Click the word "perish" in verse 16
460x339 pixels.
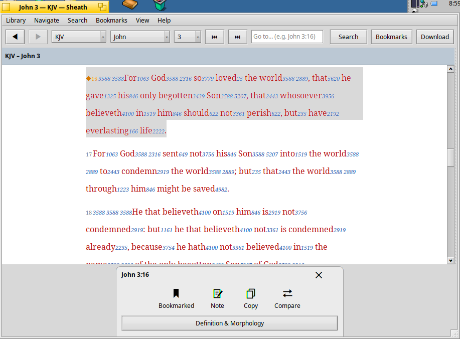pos(259,113)
